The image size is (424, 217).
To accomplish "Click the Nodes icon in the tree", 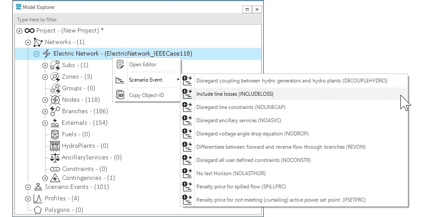I will [x=55, y=100].
